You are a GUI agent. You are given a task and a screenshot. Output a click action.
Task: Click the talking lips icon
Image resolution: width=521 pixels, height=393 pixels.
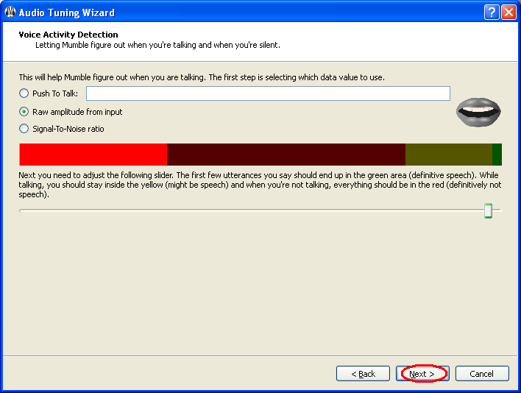[478, 111]
